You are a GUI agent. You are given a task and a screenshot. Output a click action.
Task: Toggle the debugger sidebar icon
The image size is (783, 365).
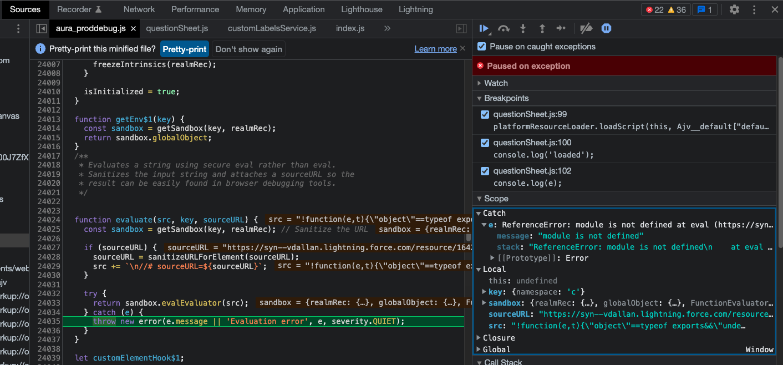point(461,28)
